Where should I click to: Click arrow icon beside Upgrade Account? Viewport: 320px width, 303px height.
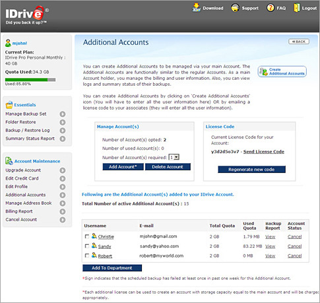pyautogui.click(x=63, y=170)
